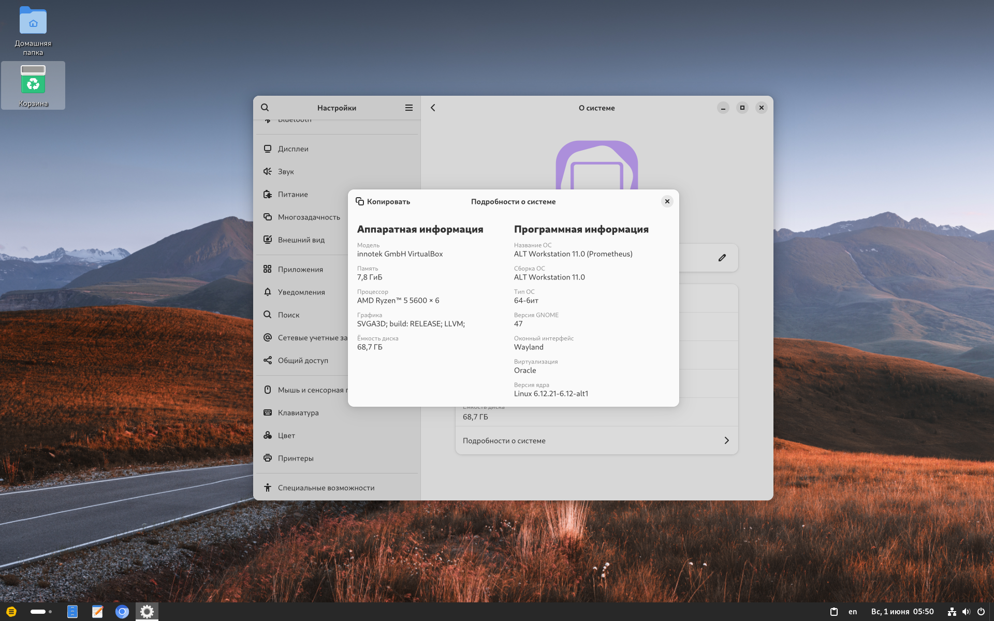This screenshot has height=621, width=994.
Task: Click the volume icon in the tray
Action: (x=966, y=612)
